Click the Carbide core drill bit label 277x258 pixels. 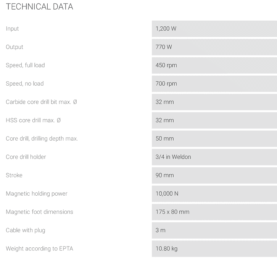pyautogui.click(x=41, y=102)
